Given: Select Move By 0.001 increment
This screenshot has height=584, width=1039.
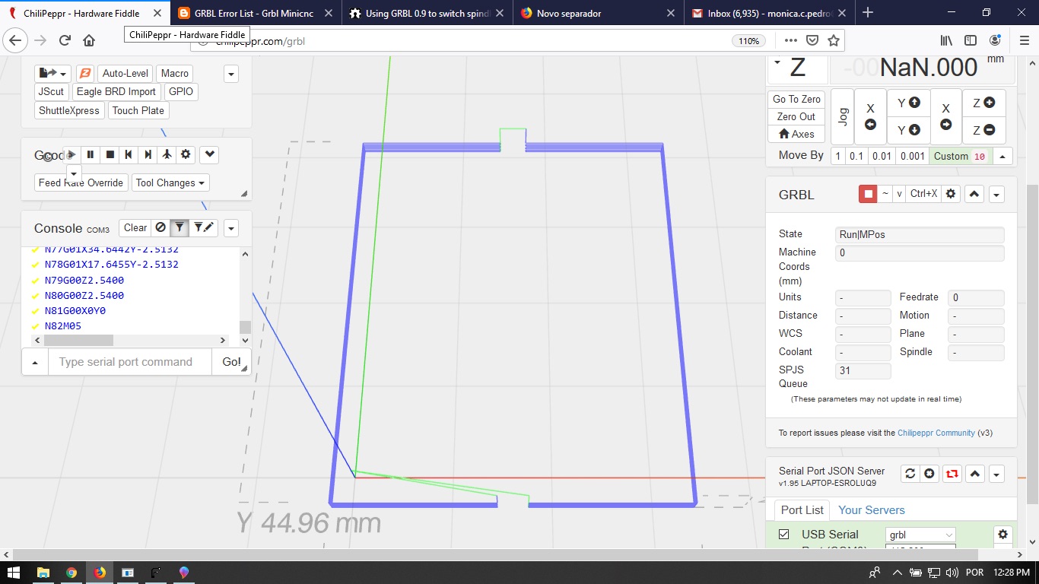Looking at the screenshot, I should pyautogui.click(x=913, y=156).
